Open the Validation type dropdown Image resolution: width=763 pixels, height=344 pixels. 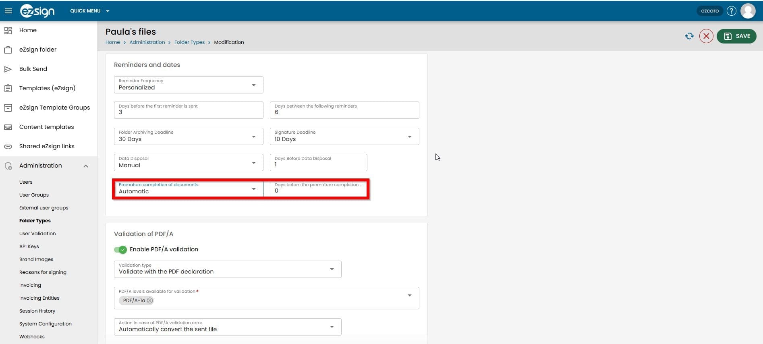tap(227, 269)
